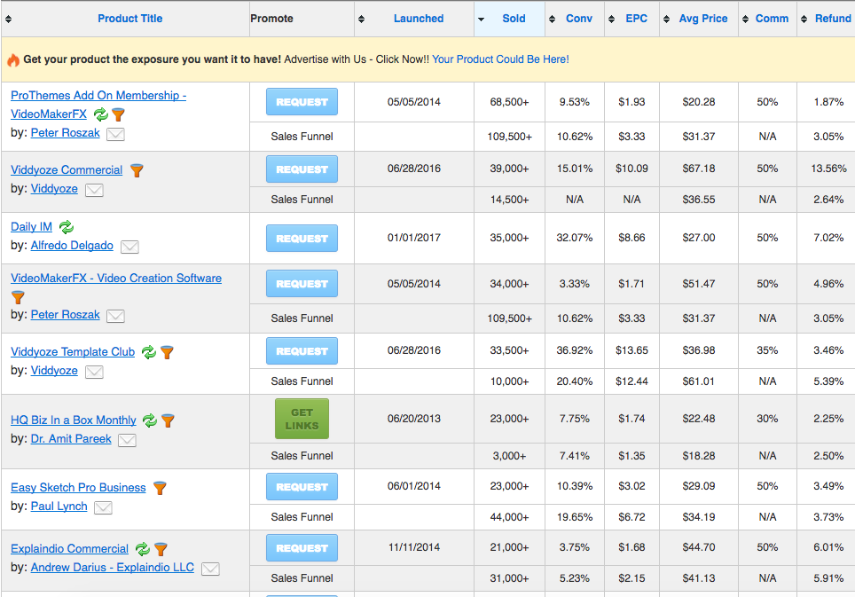855x597 pixels.
Task: Request to promote ProThemes Add On Membership
Action: click(x=302, y=102)
